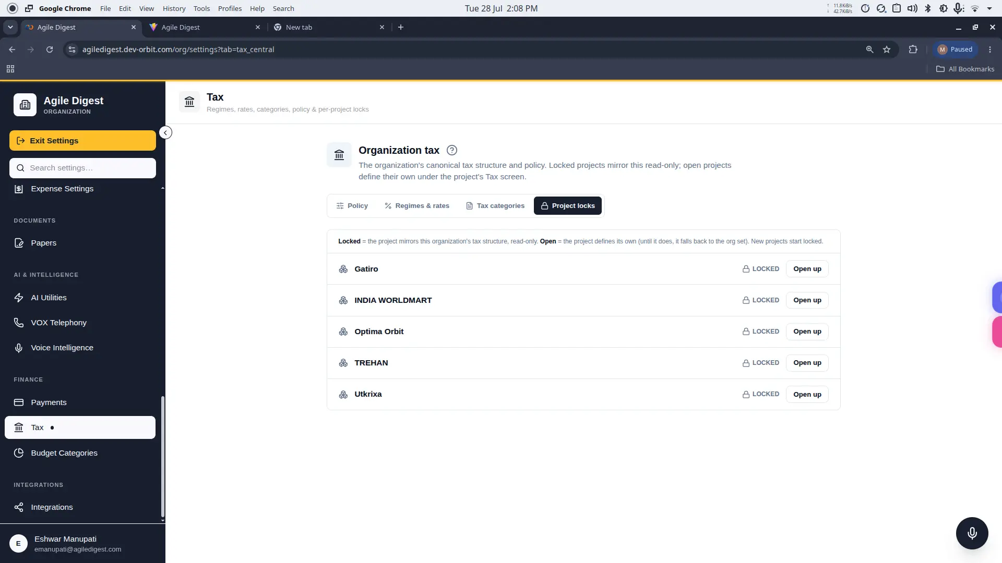Click the AI Utilities lightning icon
This screenshot has width=1002, height=563.
click(x=19, y=298)
